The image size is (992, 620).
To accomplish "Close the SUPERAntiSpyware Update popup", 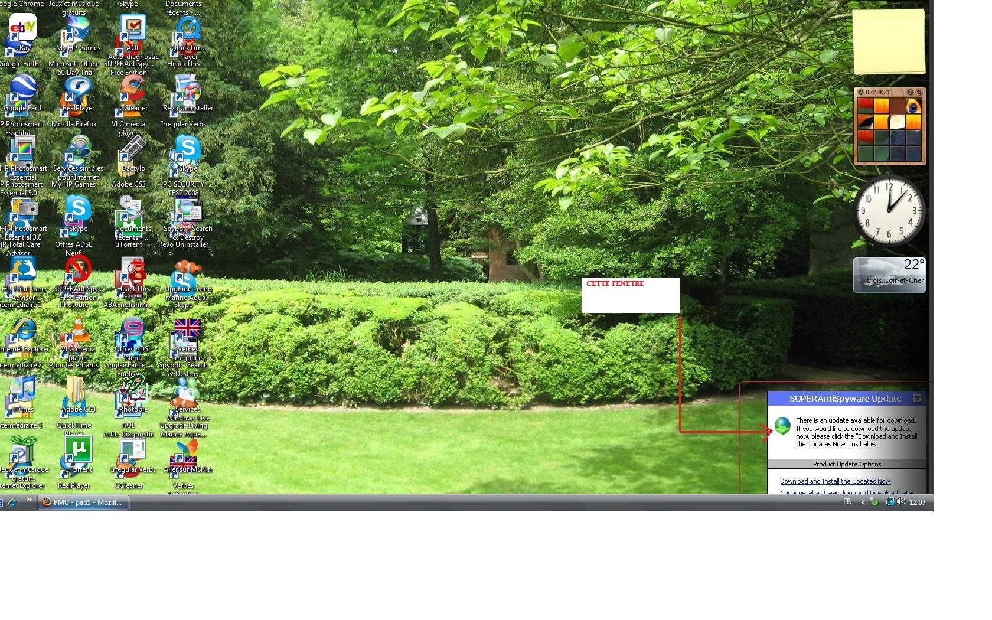I will (917, 399).
